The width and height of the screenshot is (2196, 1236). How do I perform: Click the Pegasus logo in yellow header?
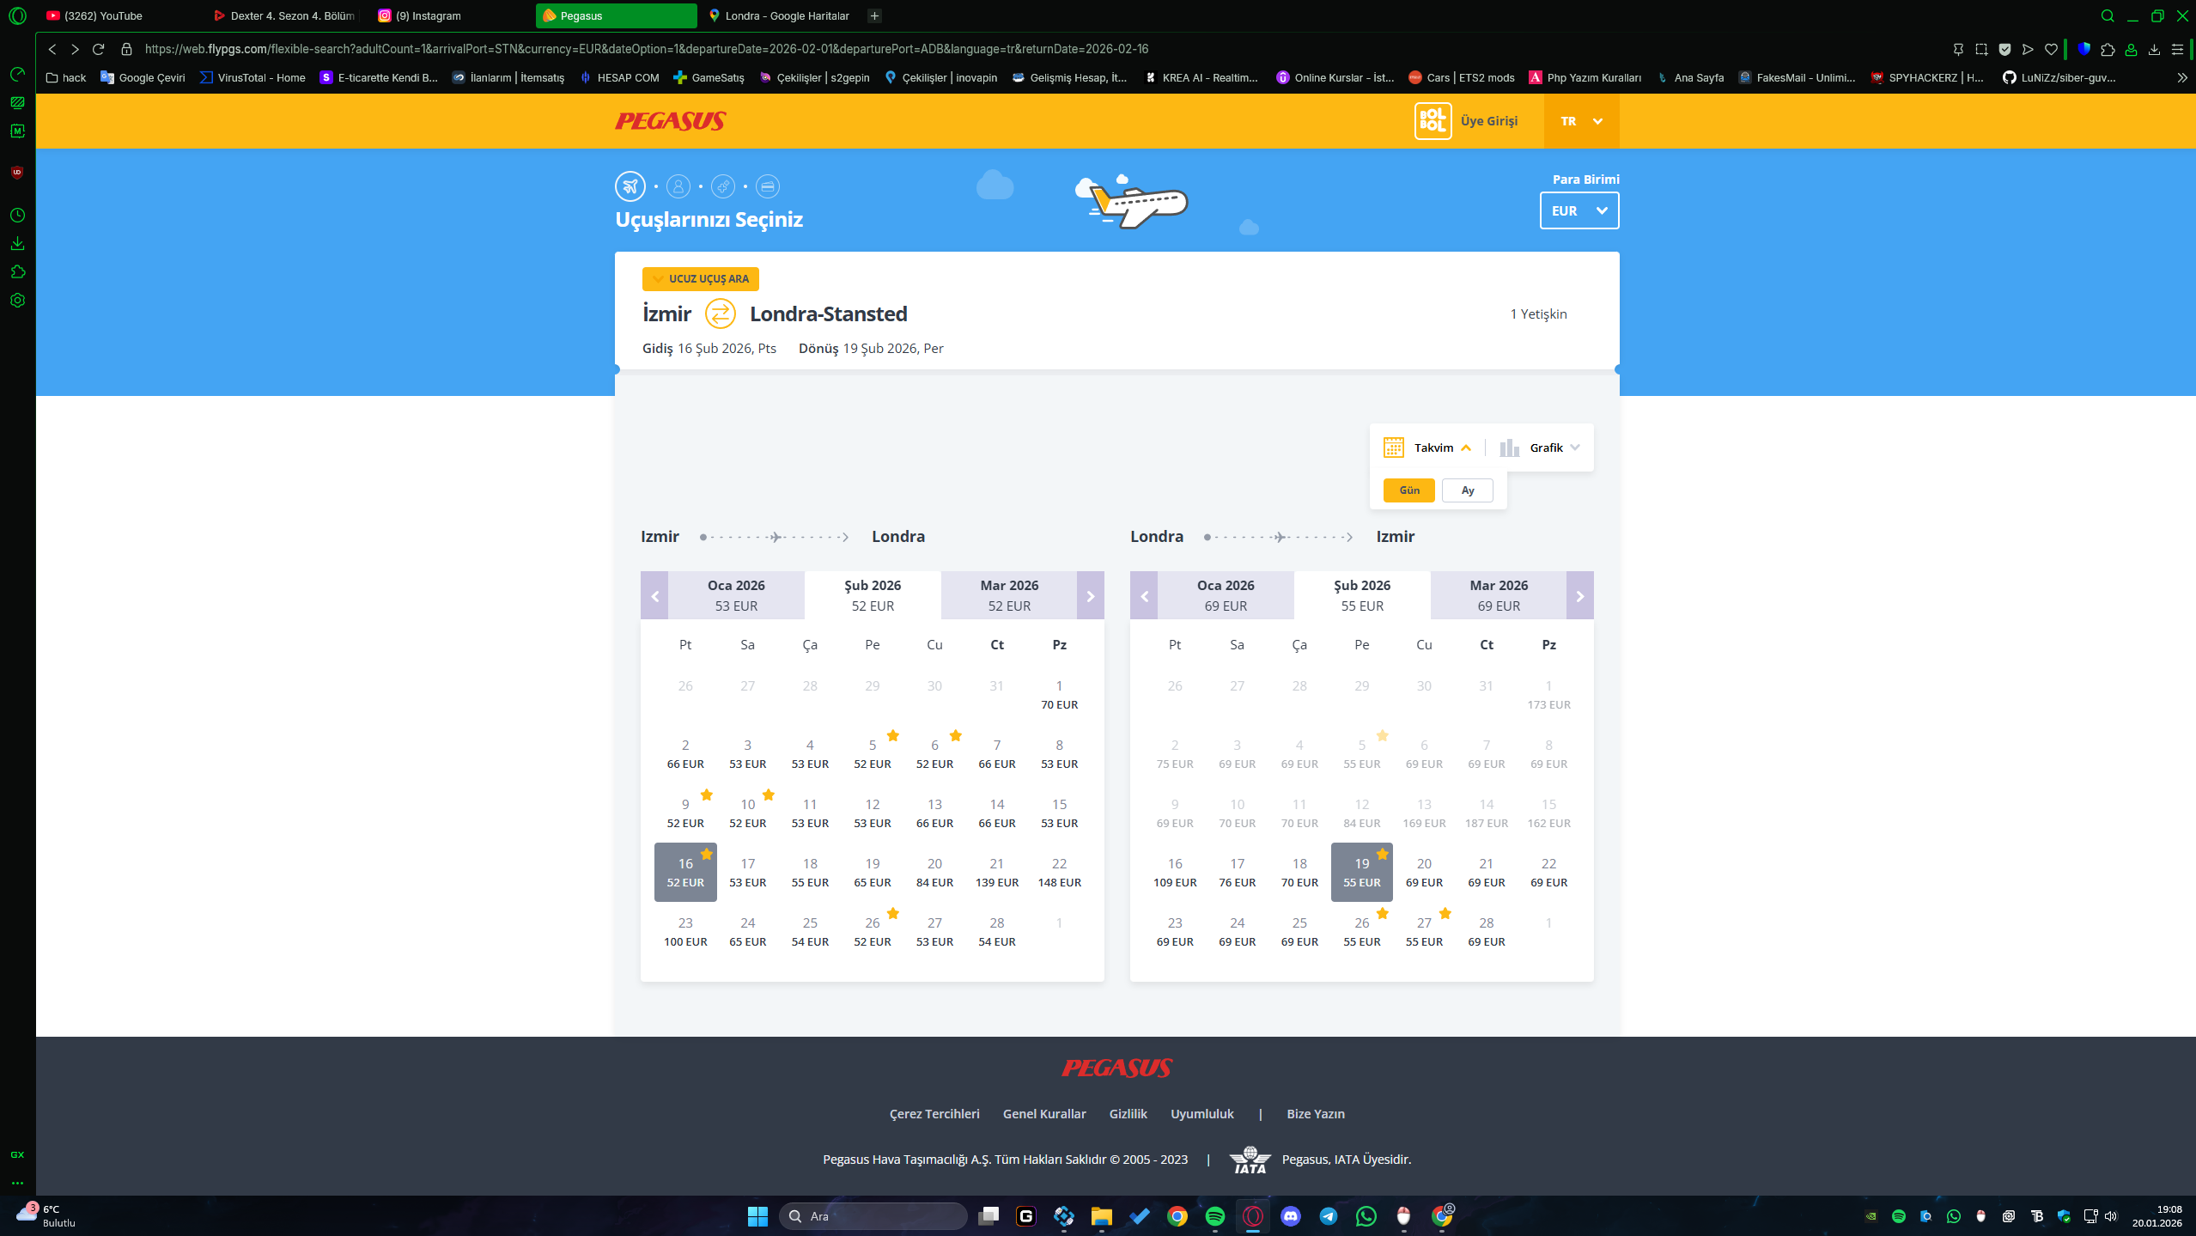671,121
